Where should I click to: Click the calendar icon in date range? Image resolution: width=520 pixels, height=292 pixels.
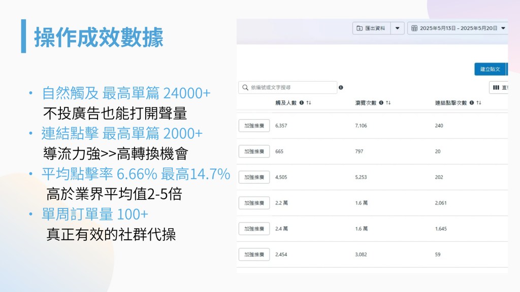coord(414,28)
